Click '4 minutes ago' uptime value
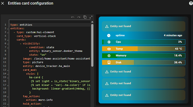This screenshot has height=107, width=193. tap(173, 35)
